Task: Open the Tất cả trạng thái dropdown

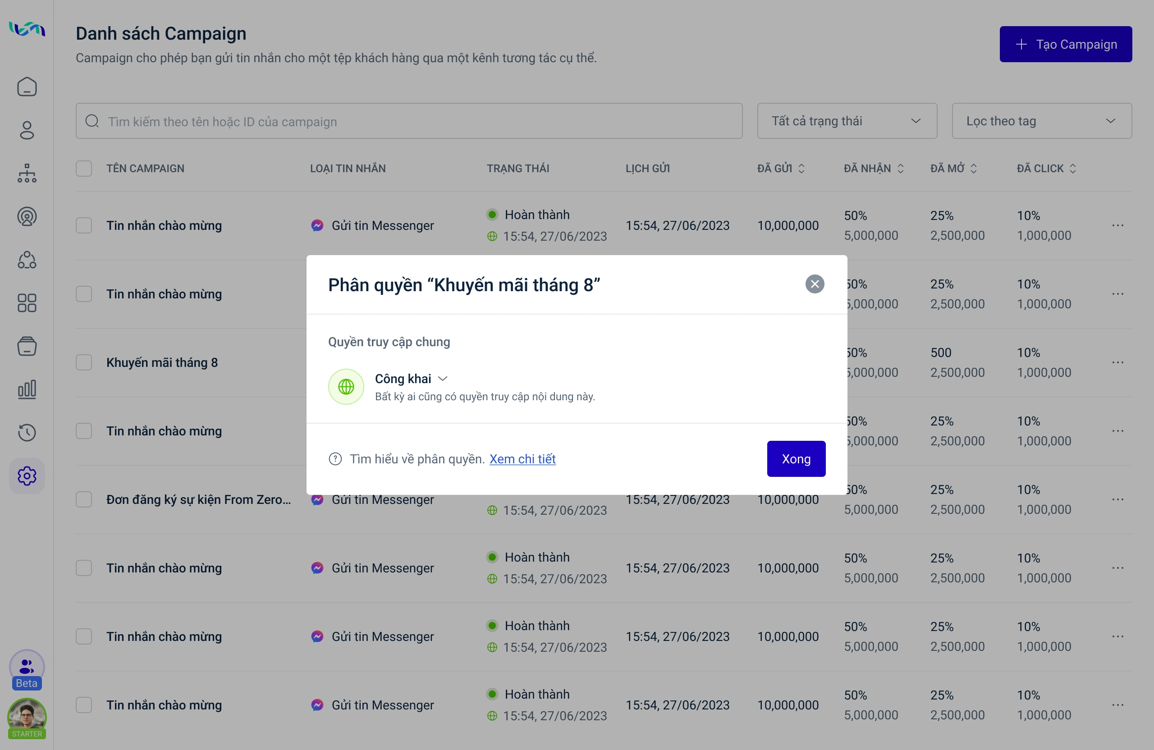Action: (x=847, y=121)
